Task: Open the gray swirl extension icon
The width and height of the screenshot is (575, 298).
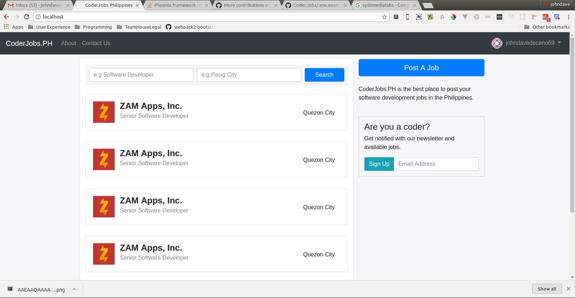Action: pyautogui.click(x=477, y=17)
